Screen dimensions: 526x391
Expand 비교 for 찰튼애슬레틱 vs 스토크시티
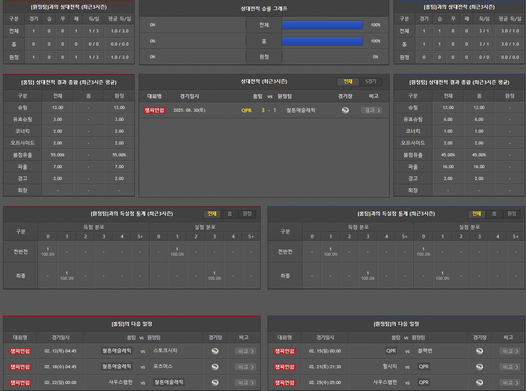tap(245, 351)
